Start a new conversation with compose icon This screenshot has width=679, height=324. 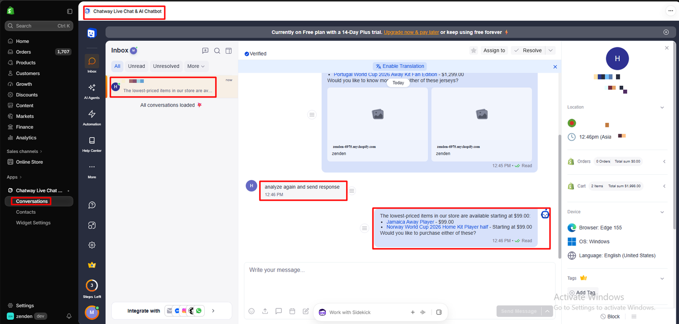pos(205,51)
